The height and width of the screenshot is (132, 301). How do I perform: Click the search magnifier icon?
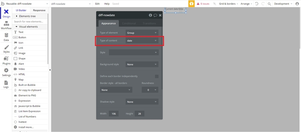pos(269,4)
